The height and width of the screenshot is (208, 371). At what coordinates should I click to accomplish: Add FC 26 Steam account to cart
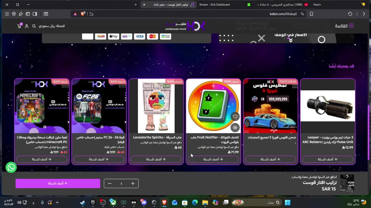click(99, 159)
